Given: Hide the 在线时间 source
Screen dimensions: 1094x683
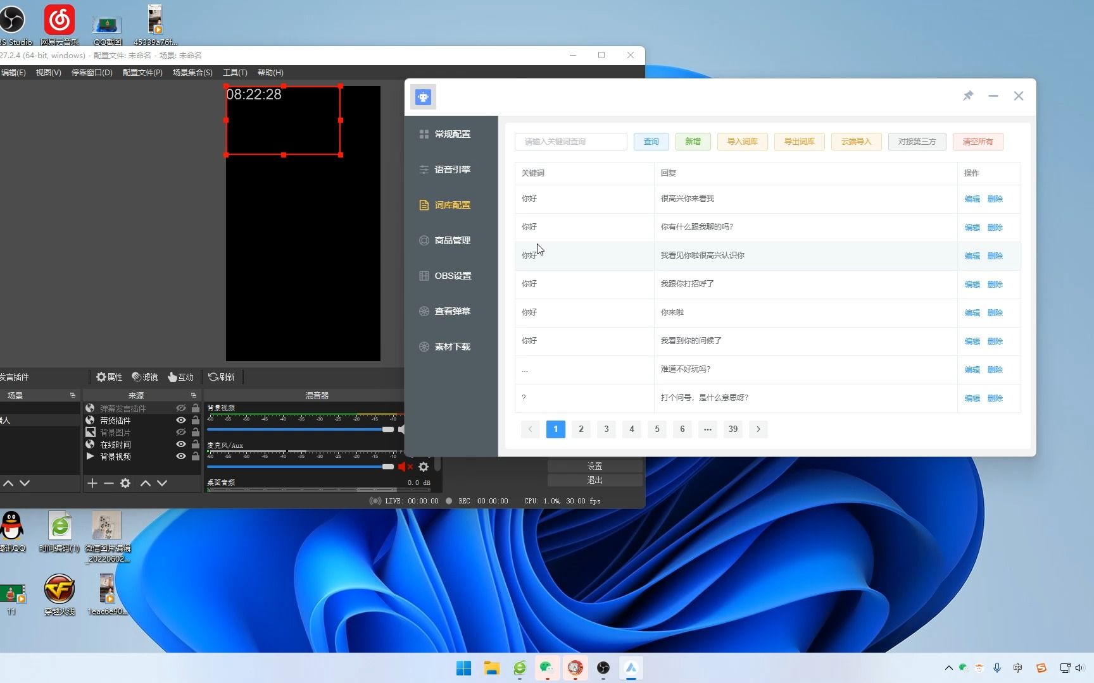Looking at the screenshot, I should coord(180,445).
